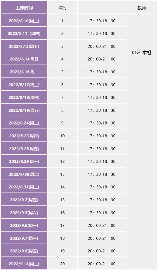This screenshot has width=158, height=270.
Task: Click the time cell for lesson 3
Action: point(102,46)
